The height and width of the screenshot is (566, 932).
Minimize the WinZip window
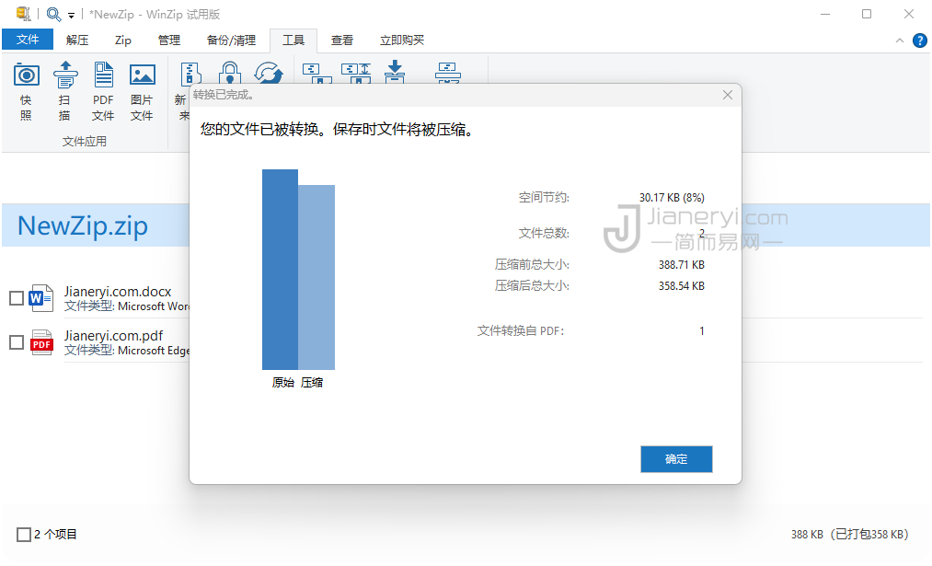825,14
